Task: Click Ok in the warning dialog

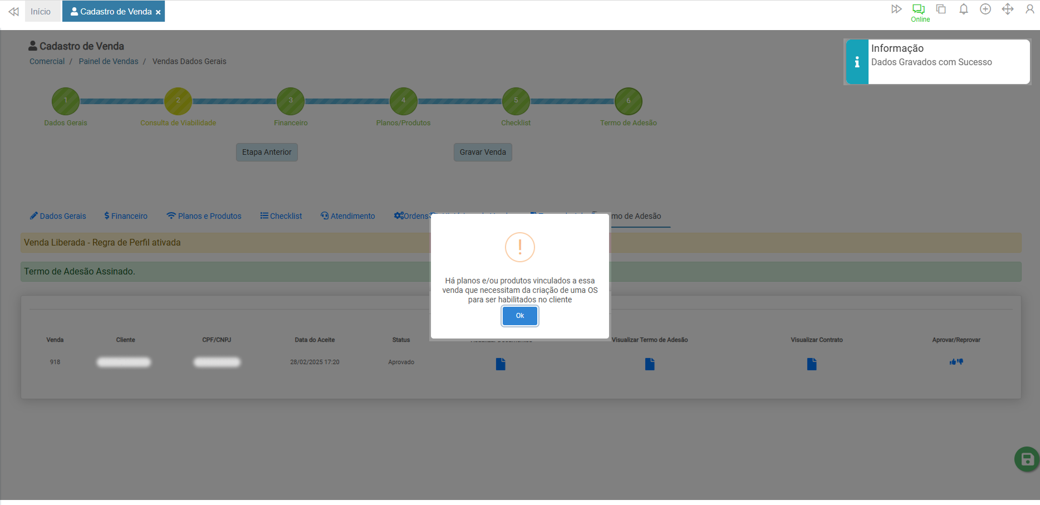Action: (x=519, y=316)
